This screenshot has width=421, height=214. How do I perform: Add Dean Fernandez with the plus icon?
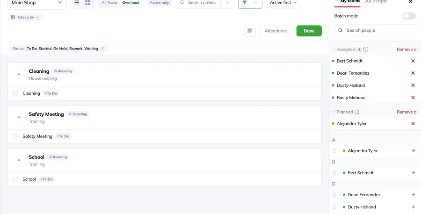click(414, 195)
